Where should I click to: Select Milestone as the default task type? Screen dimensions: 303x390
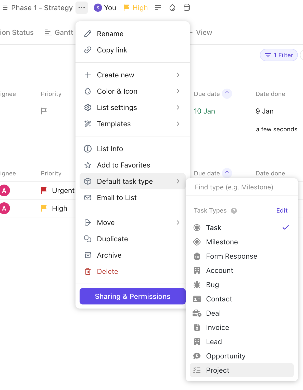click(x=222, y=242)
